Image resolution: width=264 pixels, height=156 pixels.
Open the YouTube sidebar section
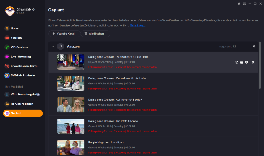[16, 38]
